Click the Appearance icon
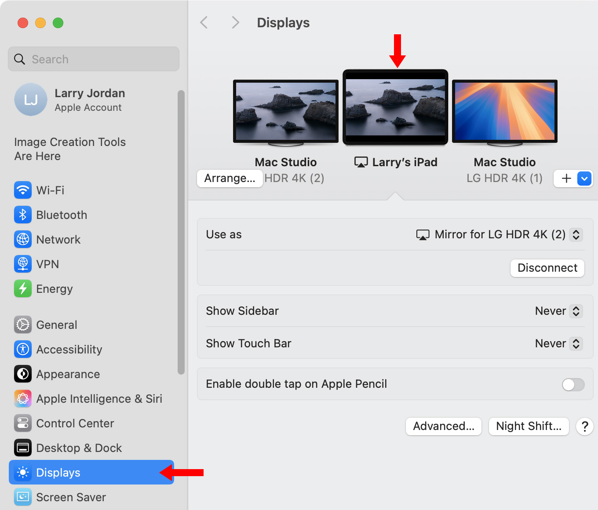 click(23, 374)
